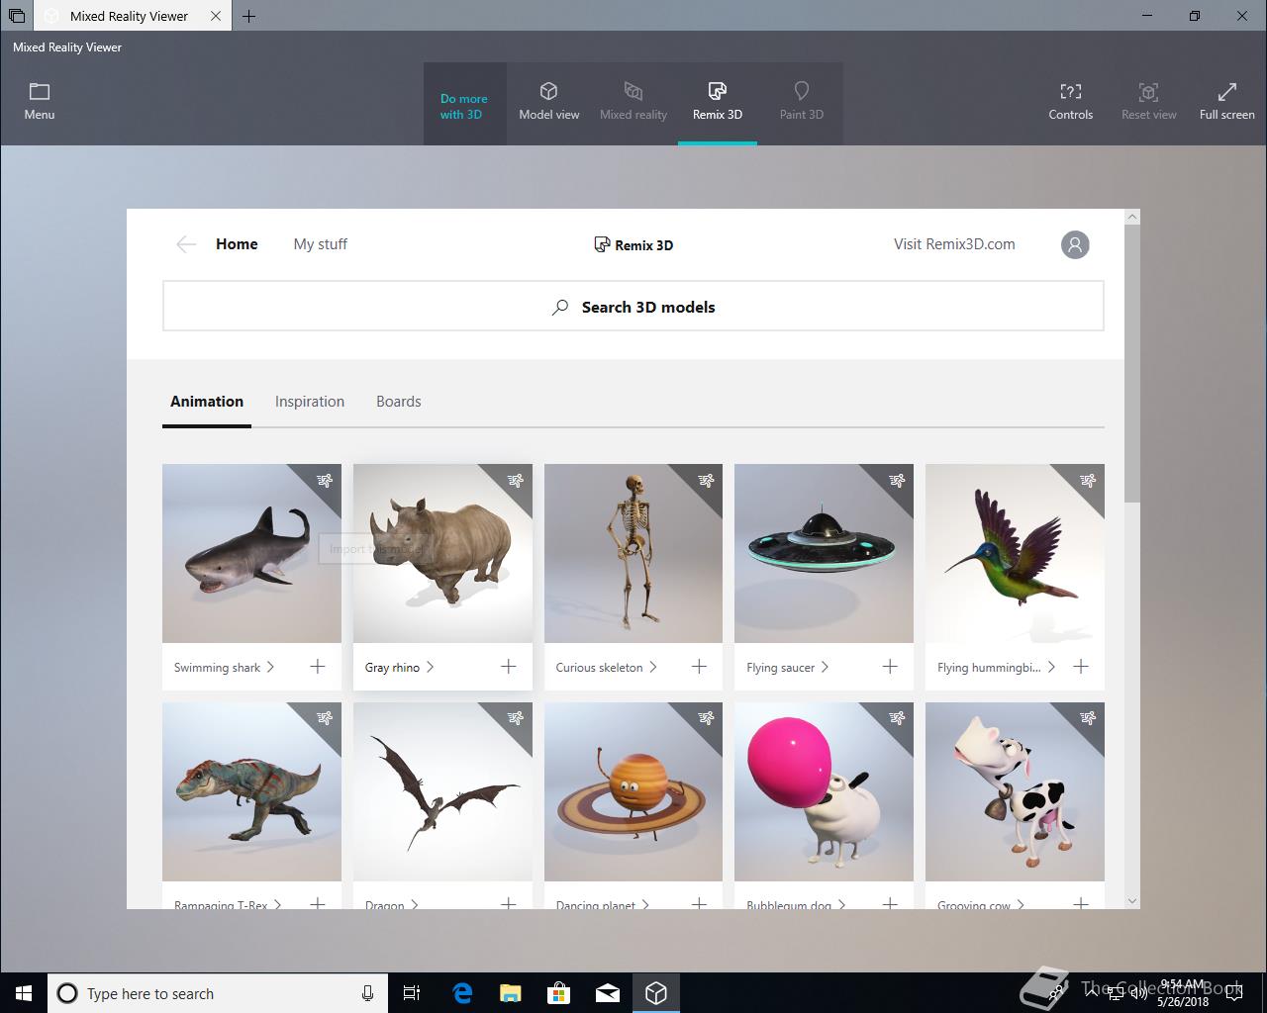
Task: Open My stuff section
Action: (321, 244)
